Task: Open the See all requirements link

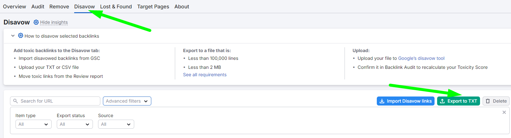Action: pyautogui.click(x=205, y=75)
